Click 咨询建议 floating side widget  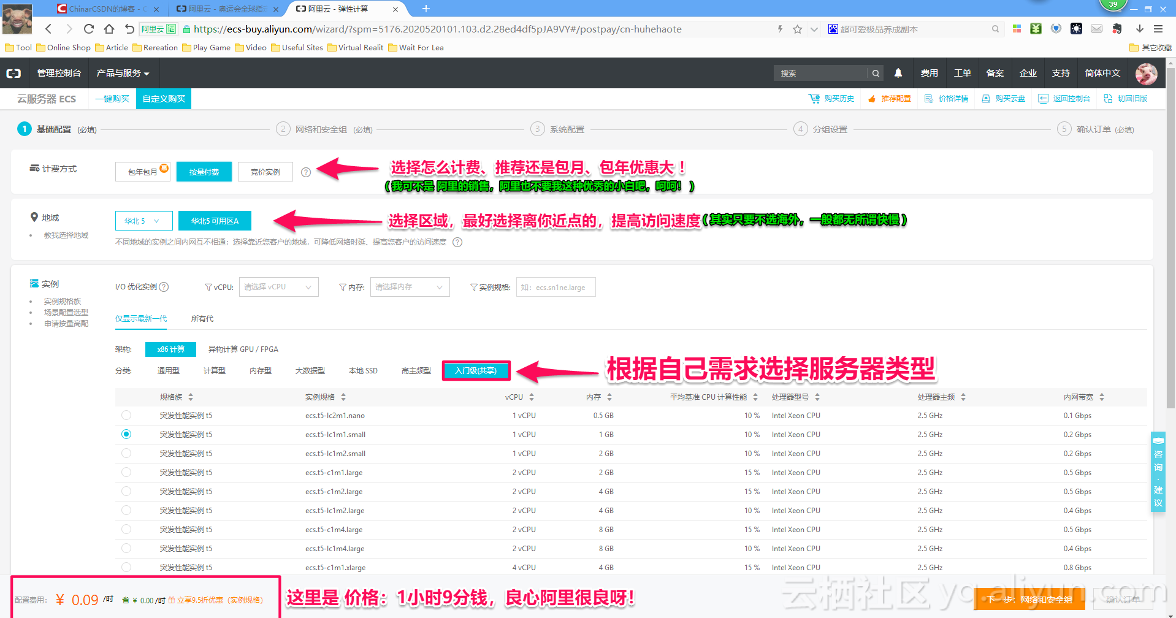pos(1158,471)
